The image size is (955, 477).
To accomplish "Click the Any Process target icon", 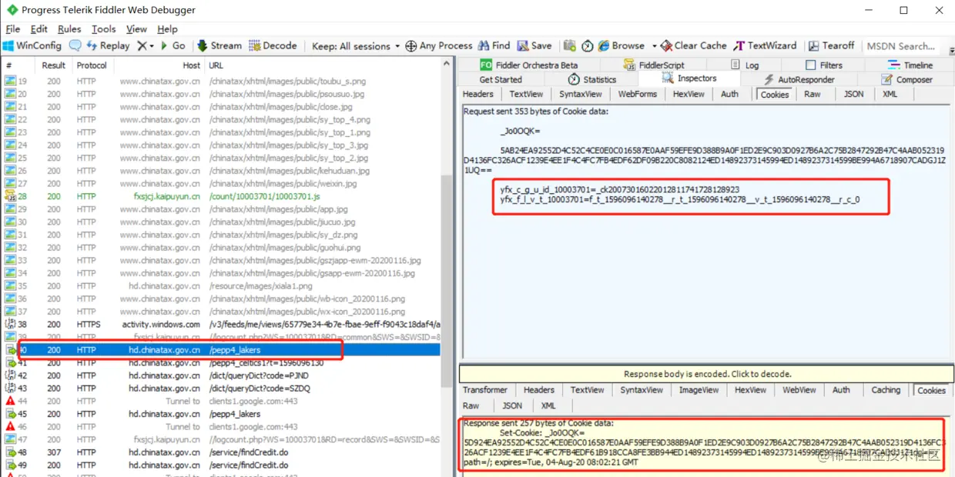I will point(411,46).
